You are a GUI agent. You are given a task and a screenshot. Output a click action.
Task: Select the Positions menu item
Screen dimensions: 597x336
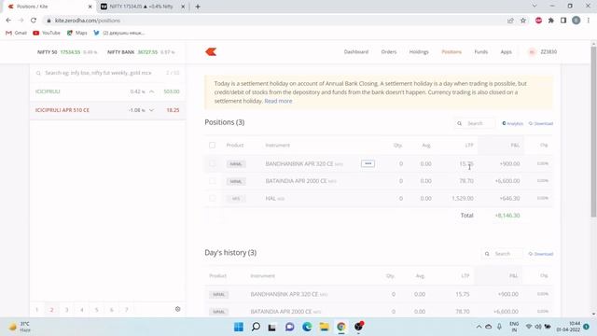point(451,52)
